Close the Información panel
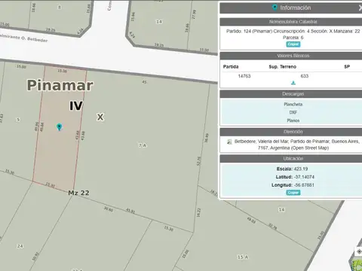Screen dimensions: 362x271 click(x=360, y=8)
